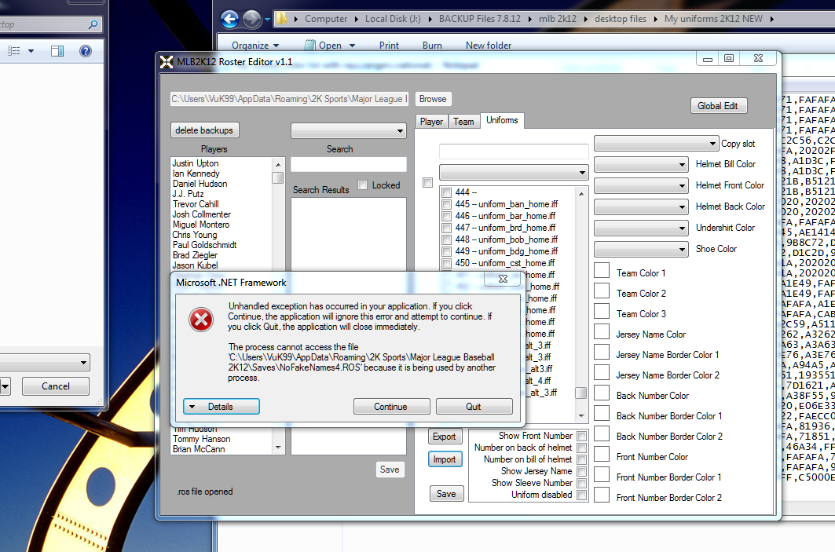
Task: Open the Organize menu in Explorer
Action: pos(255,46)
